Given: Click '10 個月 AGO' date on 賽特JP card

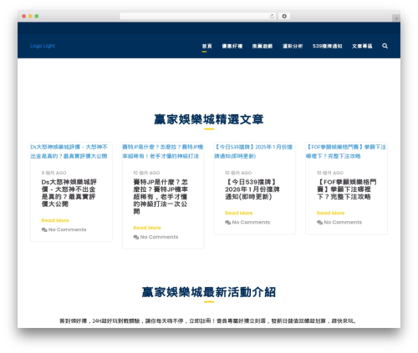Looking at the screenshot, I should [x=146, y=173].
